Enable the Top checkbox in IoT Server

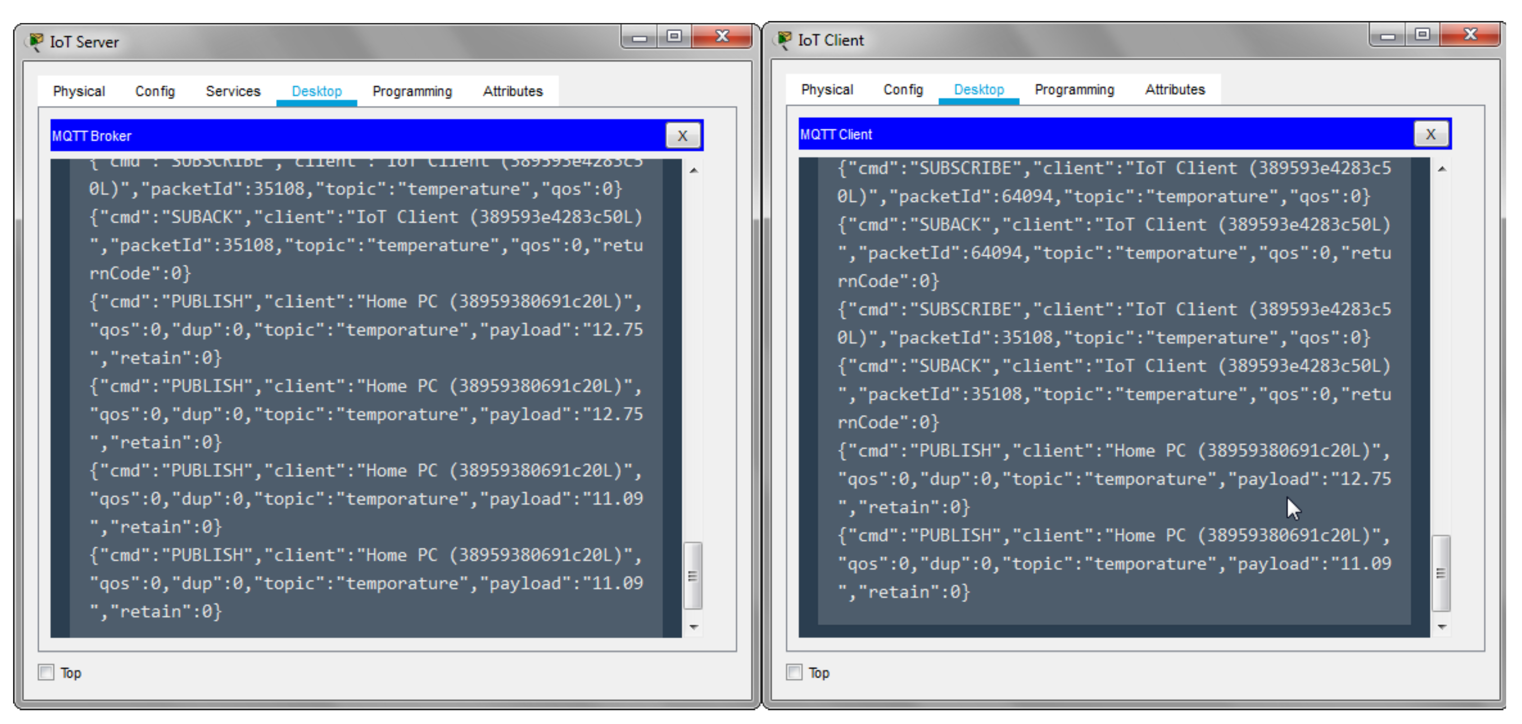(46, 672)
